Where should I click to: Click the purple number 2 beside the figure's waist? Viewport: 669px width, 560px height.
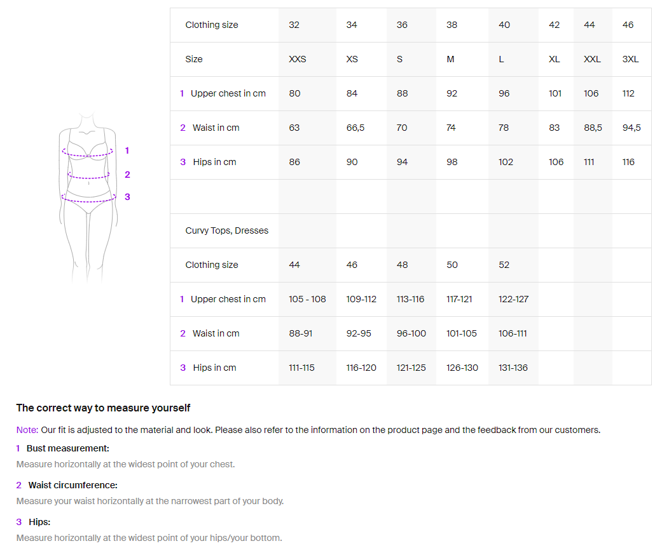coord(127,175)
